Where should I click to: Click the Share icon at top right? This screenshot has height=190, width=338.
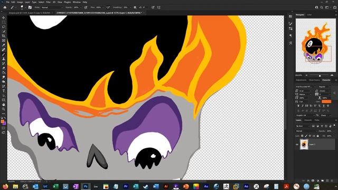[335, 7]
